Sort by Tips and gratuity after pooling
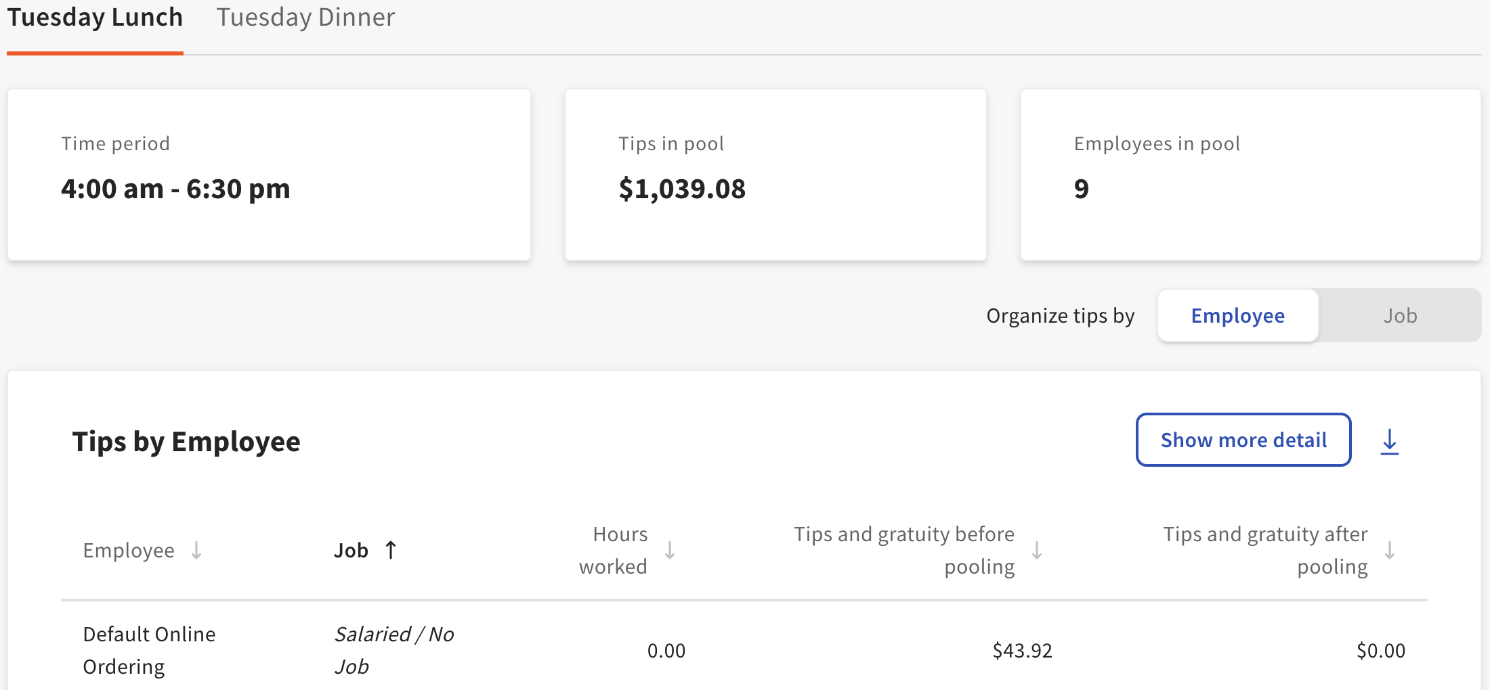Screen dimensions: 1490x690 [x=1391, y=550]
